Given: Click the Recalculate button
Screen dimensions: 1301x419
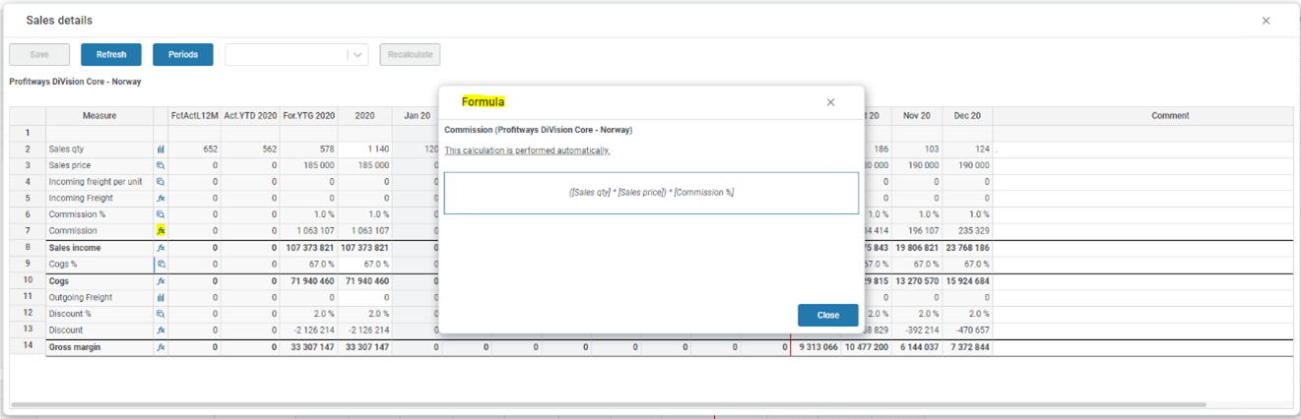Looking at the screenshot, I should click(410, 54).
